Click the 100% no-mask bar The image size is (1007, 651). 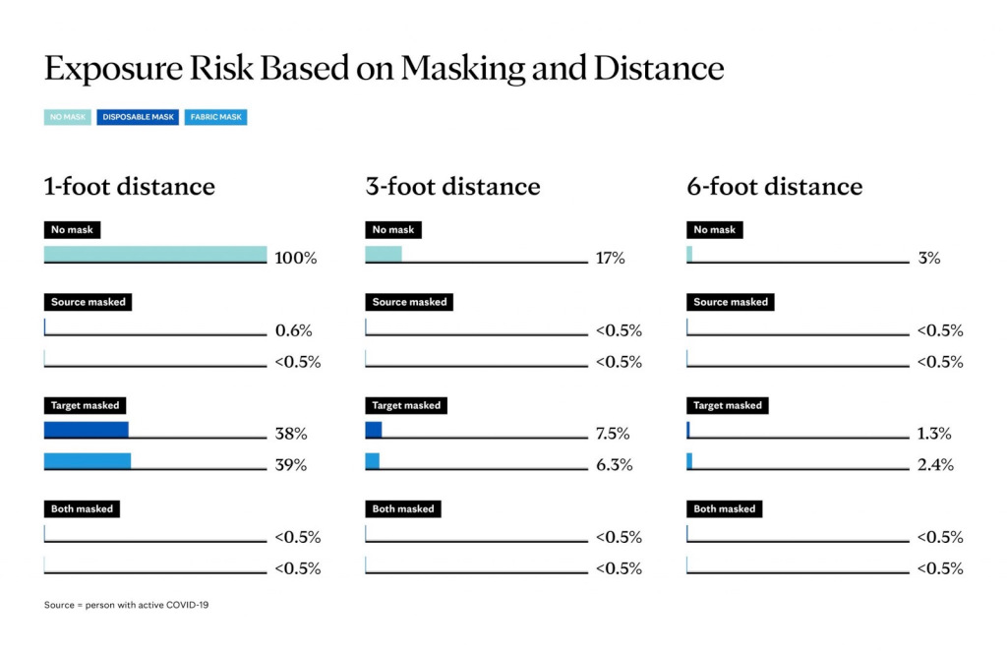pos(155,255)
